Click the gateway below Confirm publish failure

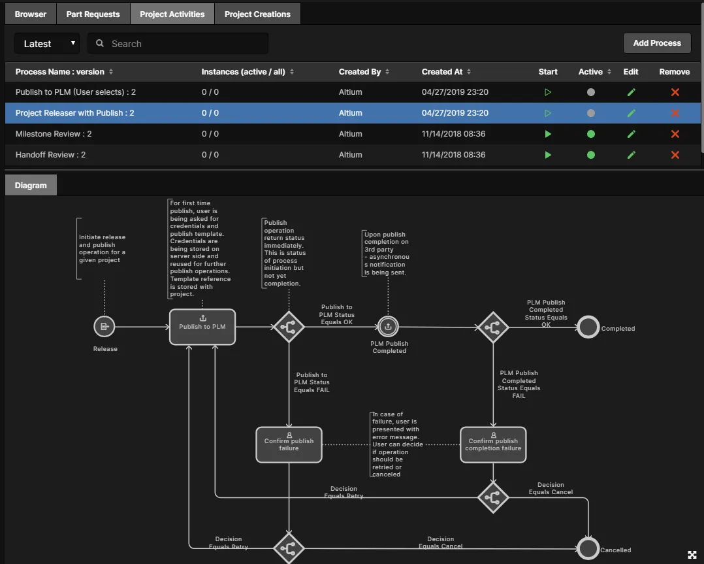point(289,548)
